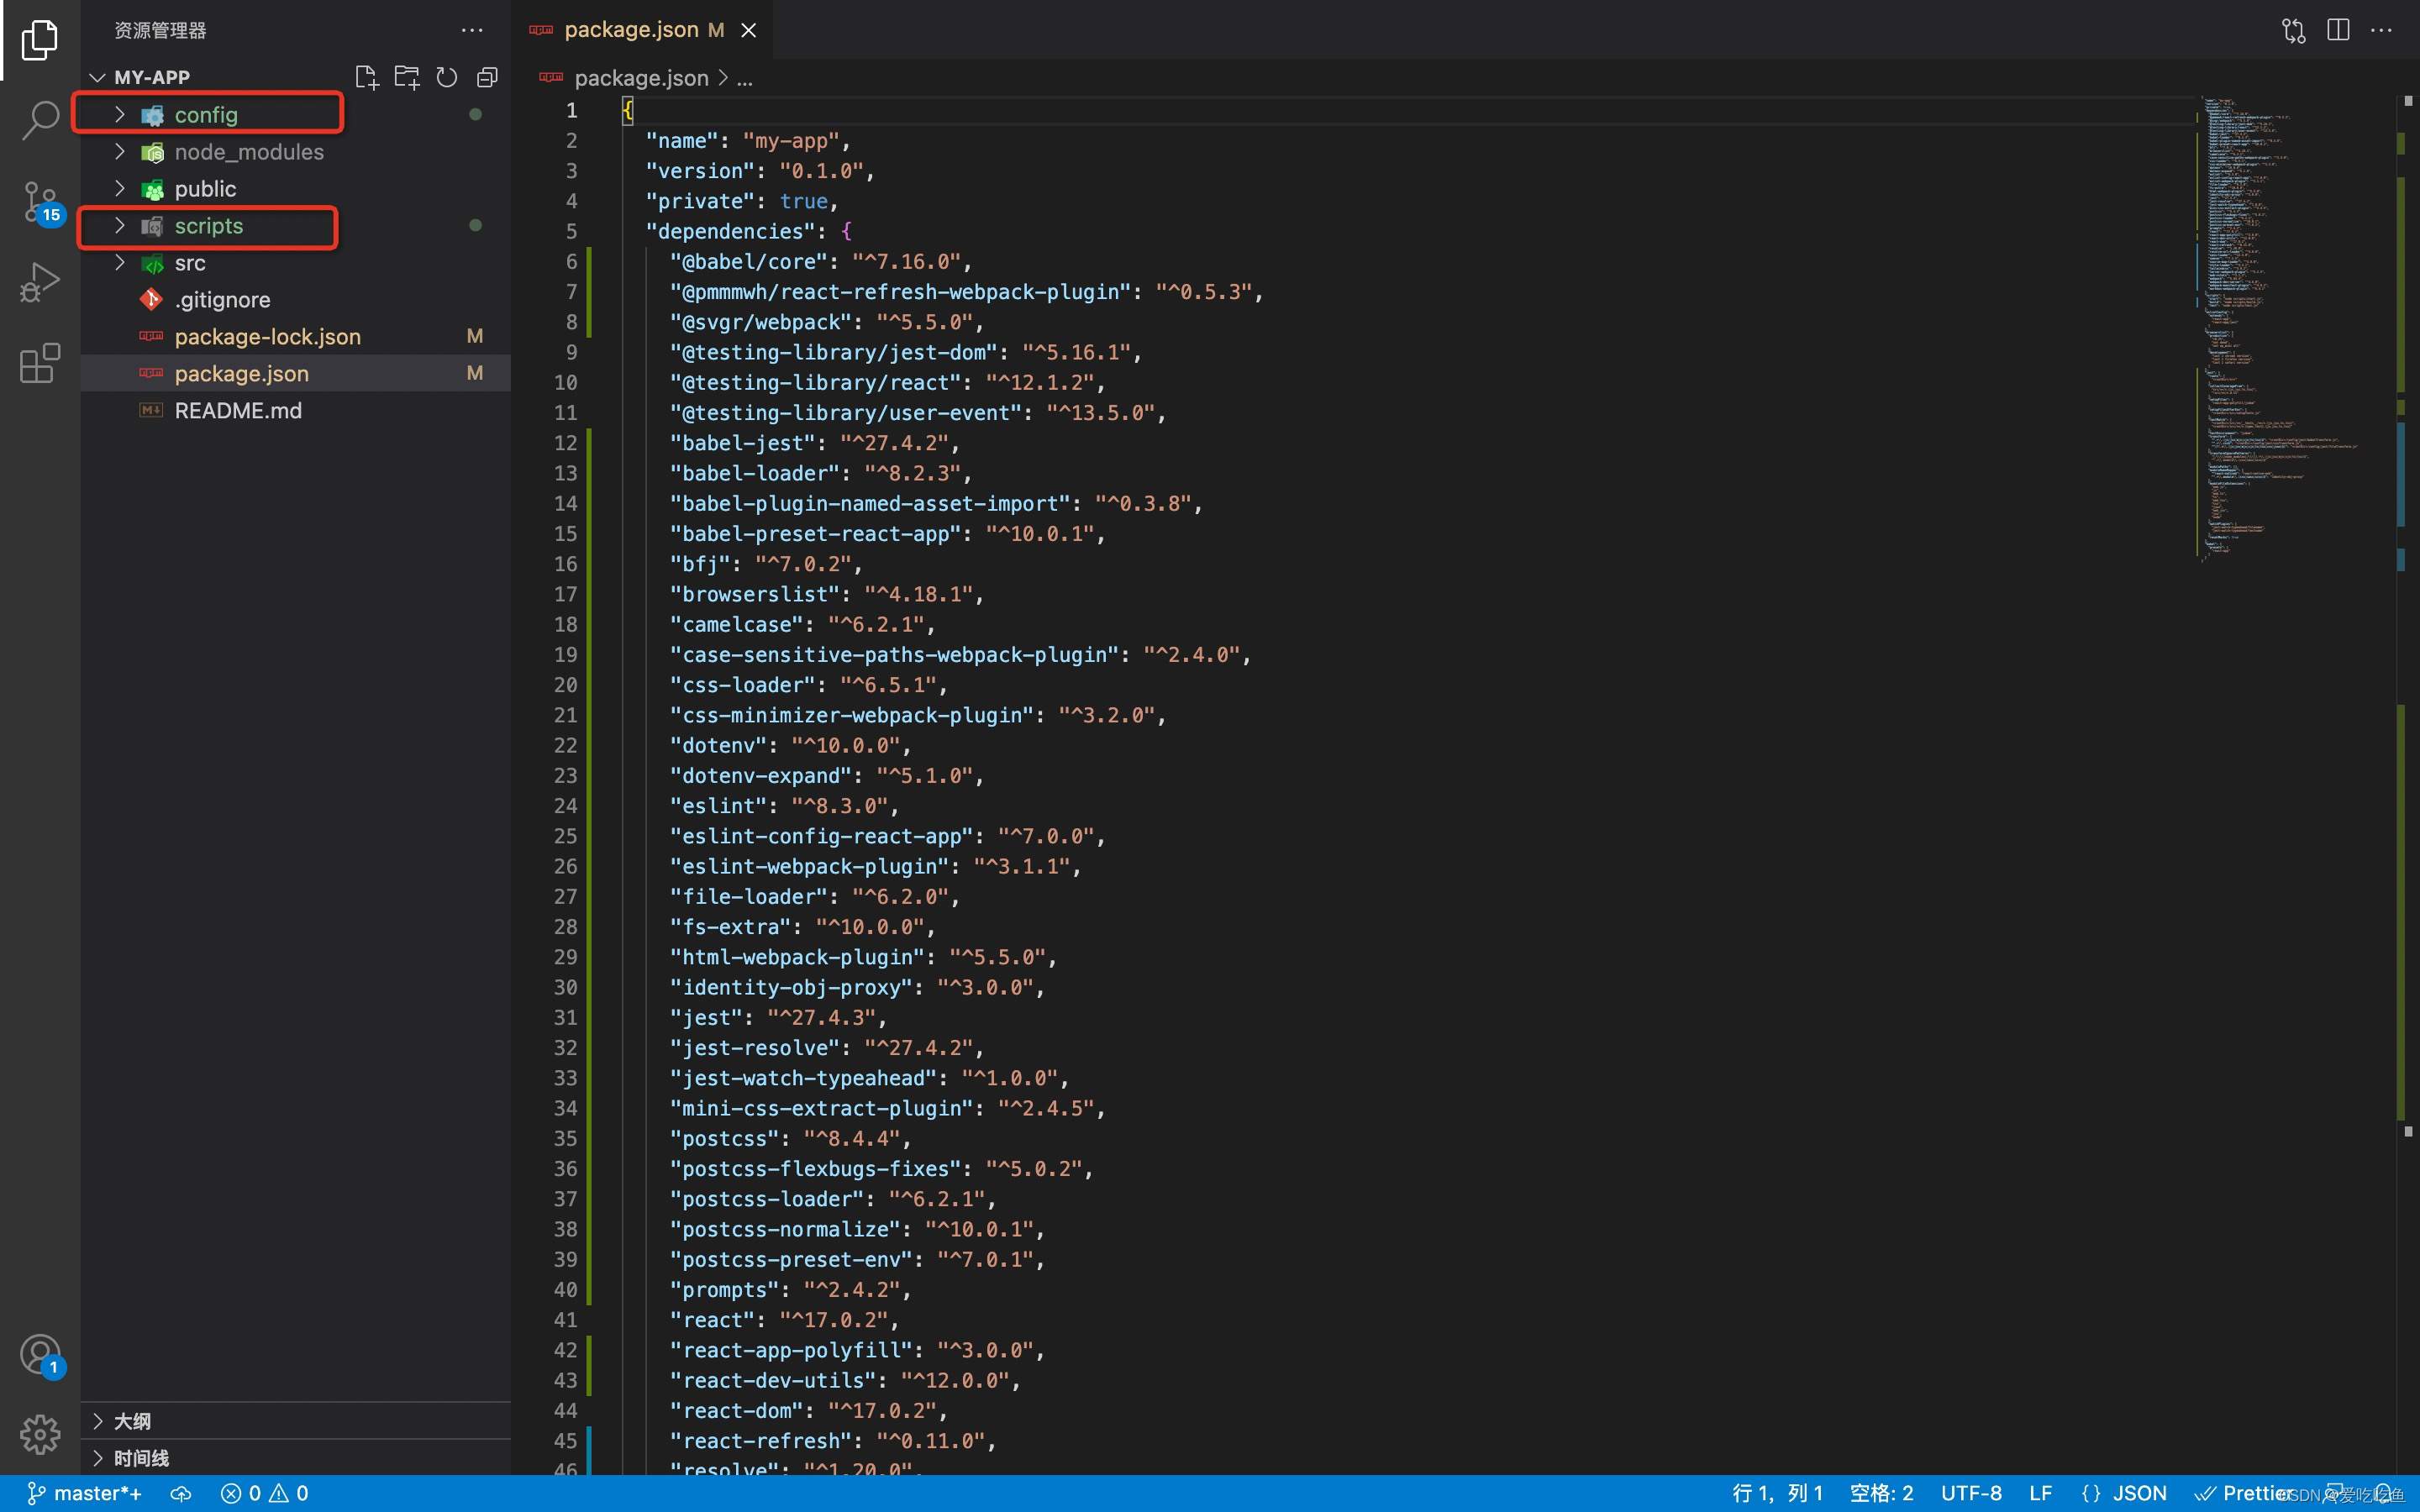This screenshot has width=2420, height=1512.
Task: Open changes compare icon in editor toolbar
Action: click(2293, 30)
